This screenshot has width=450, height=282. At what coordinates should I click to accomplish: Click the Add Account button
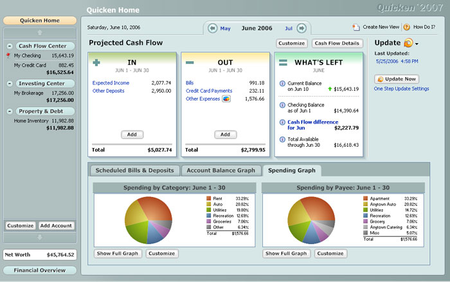56,225
